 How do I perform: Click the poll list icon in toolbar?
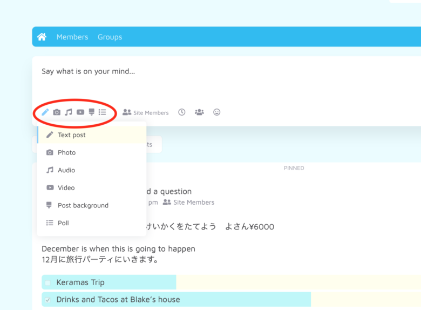click(x=103, y=112)
